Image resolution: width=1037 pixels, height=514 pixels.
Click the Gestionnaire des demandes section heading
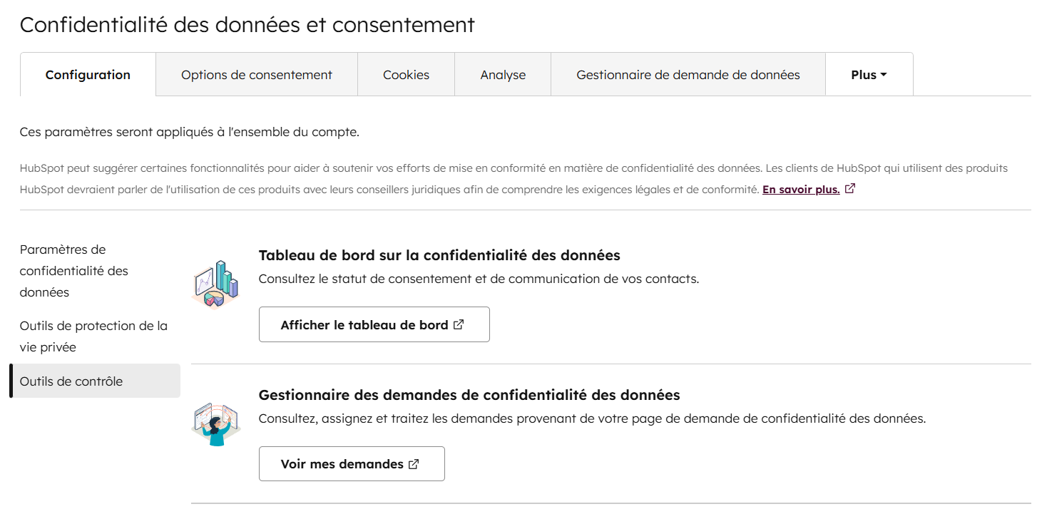[469, 395]
